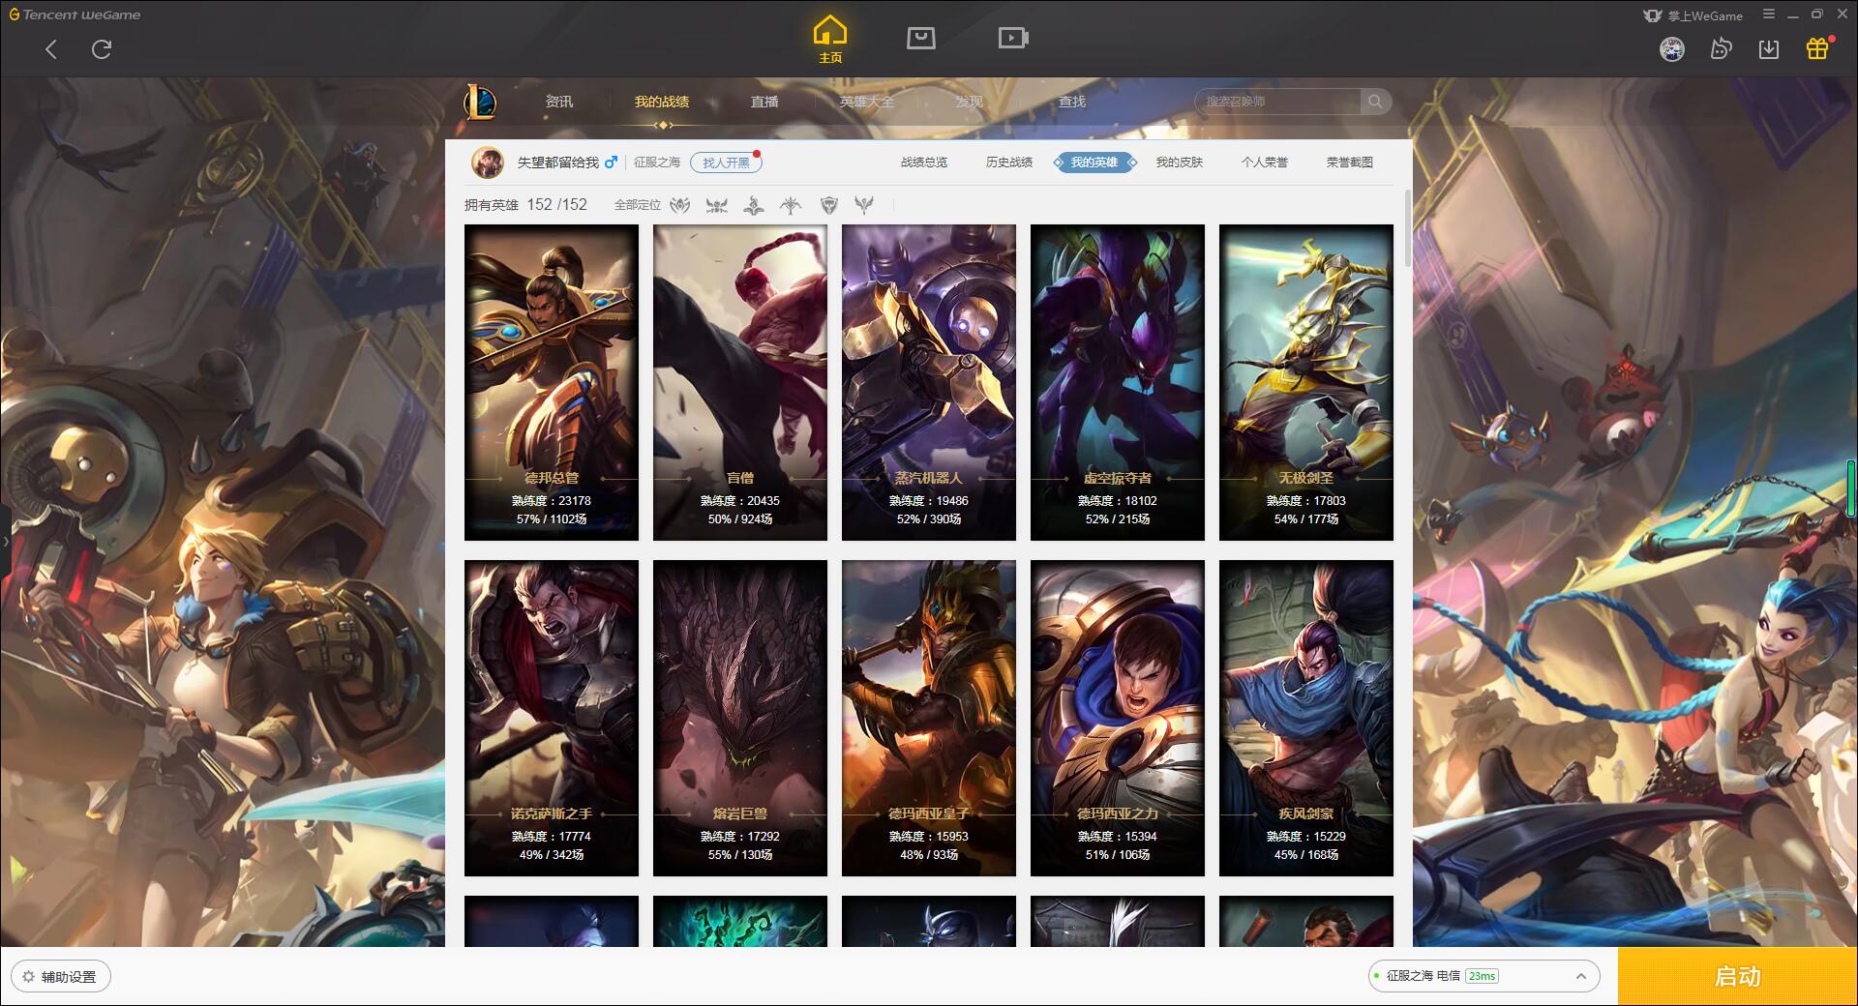Screen dimensions: 1858x1006
Task: Open the 无极剑圣 hero card
Action: pyautogui.click(x=1306, y=382)
